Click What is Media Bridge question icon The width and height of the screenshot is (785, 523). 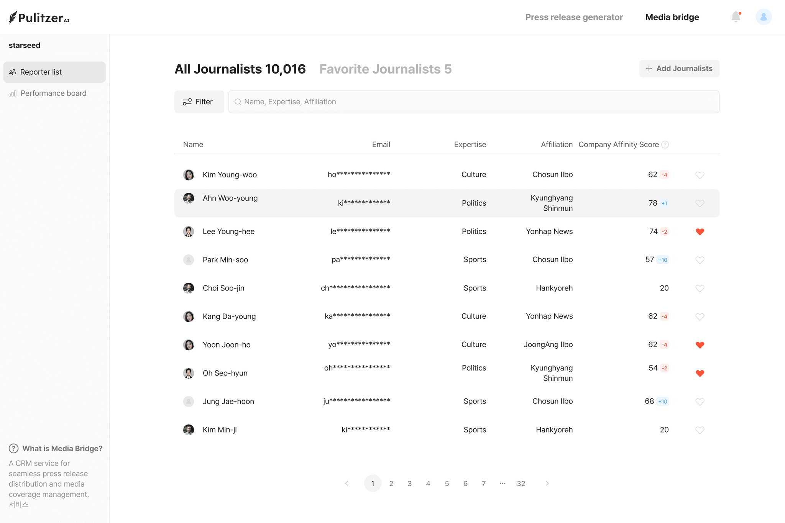[x=13, y=448]
